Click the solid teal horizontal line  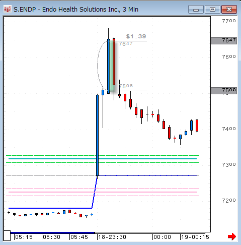tap(103, 159)
